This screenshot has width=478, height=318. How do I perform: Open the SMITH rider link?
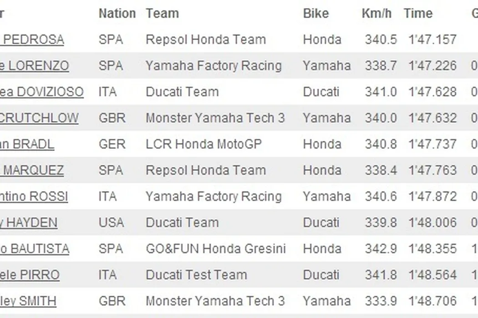coord(29,301)
